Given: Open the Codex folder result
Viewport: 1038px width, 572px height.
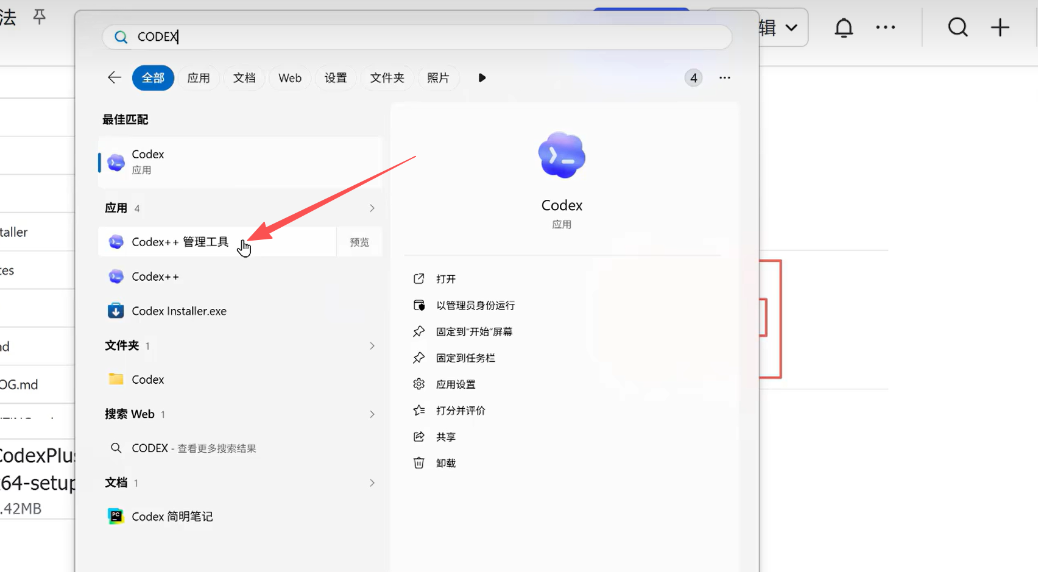Looking at the screenshot, I should (x=240, y=380).
